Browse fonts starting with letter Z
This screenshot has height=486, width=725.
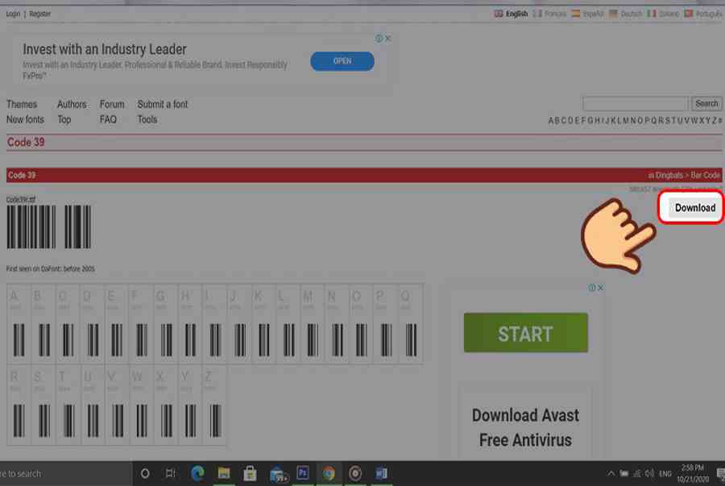pyautogui.click(x=714, y=121)
